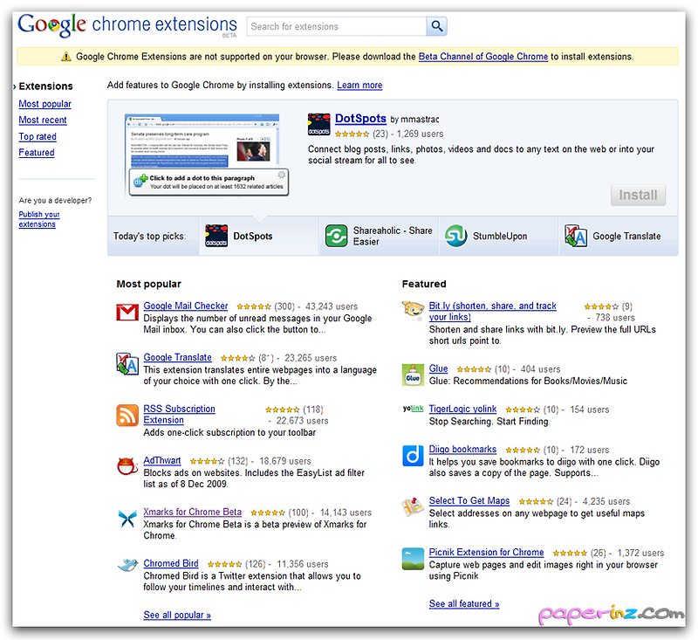Select the StumbleUpon top pick label
The width and height of the screenshot is (698, 640).
500,236
